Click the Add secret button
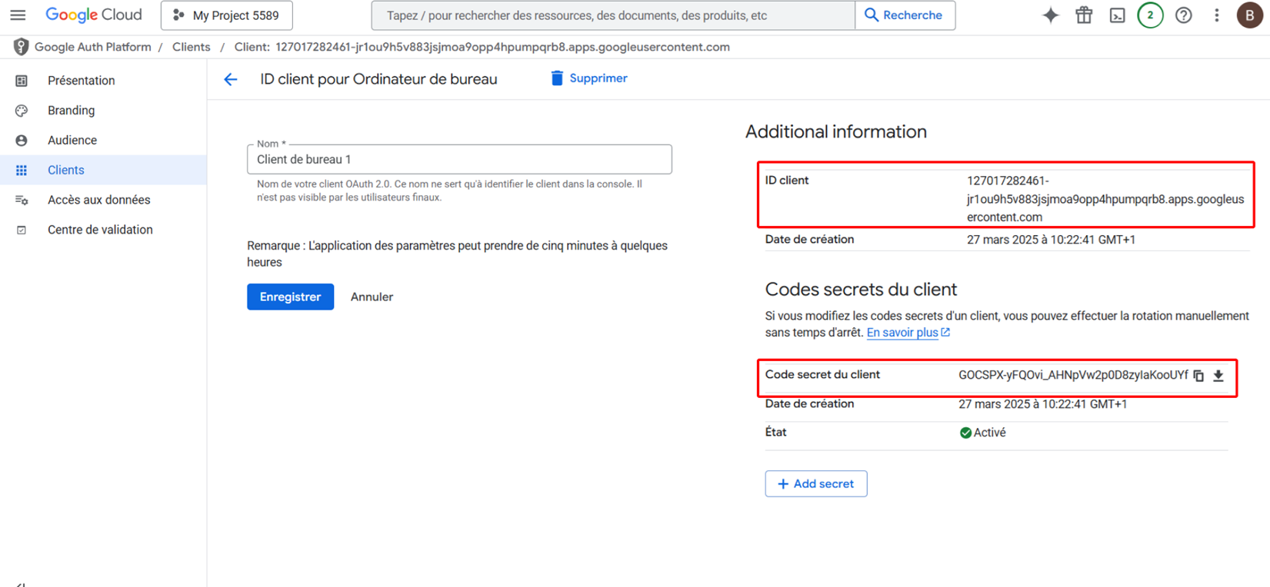Screen dimensions: 1270x587 coord(815,484)
